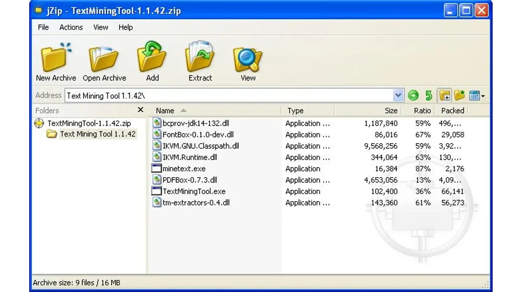The image size is (519, 292).
Task: Click the TextMiningTool.exe application icon
Action: [x=156, y=191]
